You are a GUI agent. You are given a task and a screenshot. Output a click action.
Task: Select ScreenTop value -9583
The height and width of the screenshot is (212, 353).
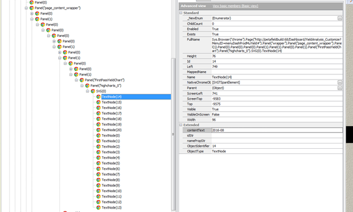(x=216, y=99)
